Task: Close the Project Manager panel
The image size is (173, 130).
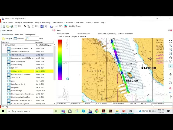Action: tap(54, 30)
